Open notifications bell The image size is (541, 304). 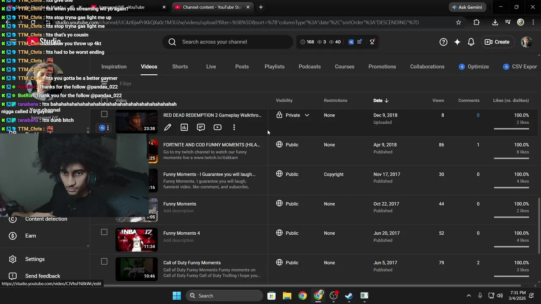point(471,42)
